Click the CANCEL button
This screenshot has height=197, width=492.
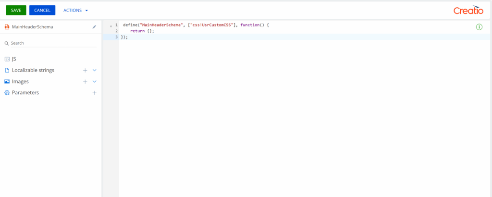[x=42, y=10]
